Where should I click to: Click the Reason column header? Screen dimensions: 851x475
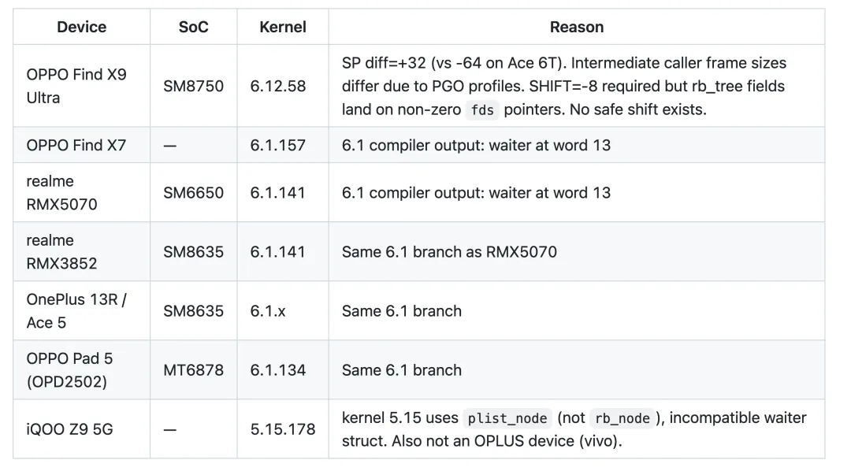coord(576,27)
